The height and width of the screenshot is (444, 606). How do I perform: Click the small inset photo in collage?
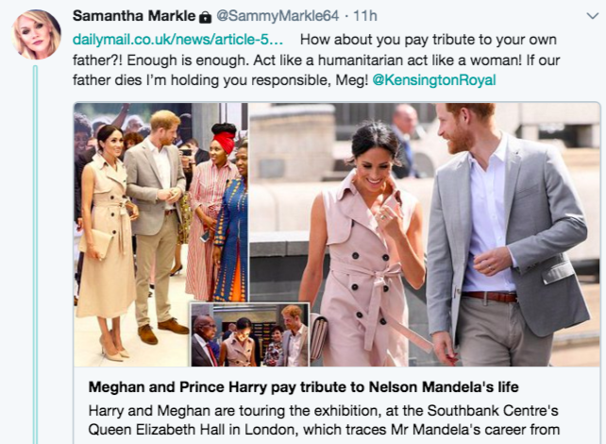pos(249,334)
